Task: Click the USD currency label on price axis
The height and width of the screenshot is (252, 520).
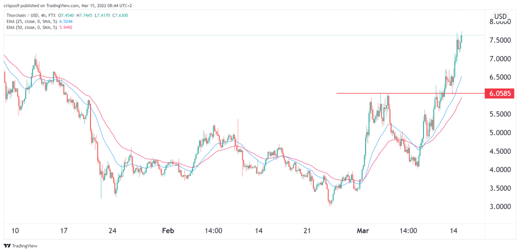Action: [x=501, y=16]
